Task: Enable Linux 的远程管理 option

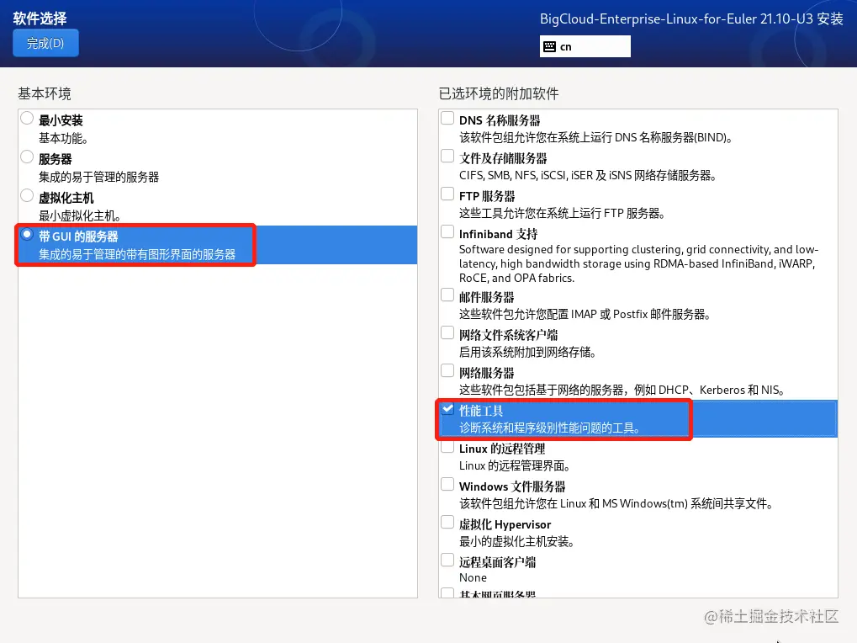Action: [447, 448]
